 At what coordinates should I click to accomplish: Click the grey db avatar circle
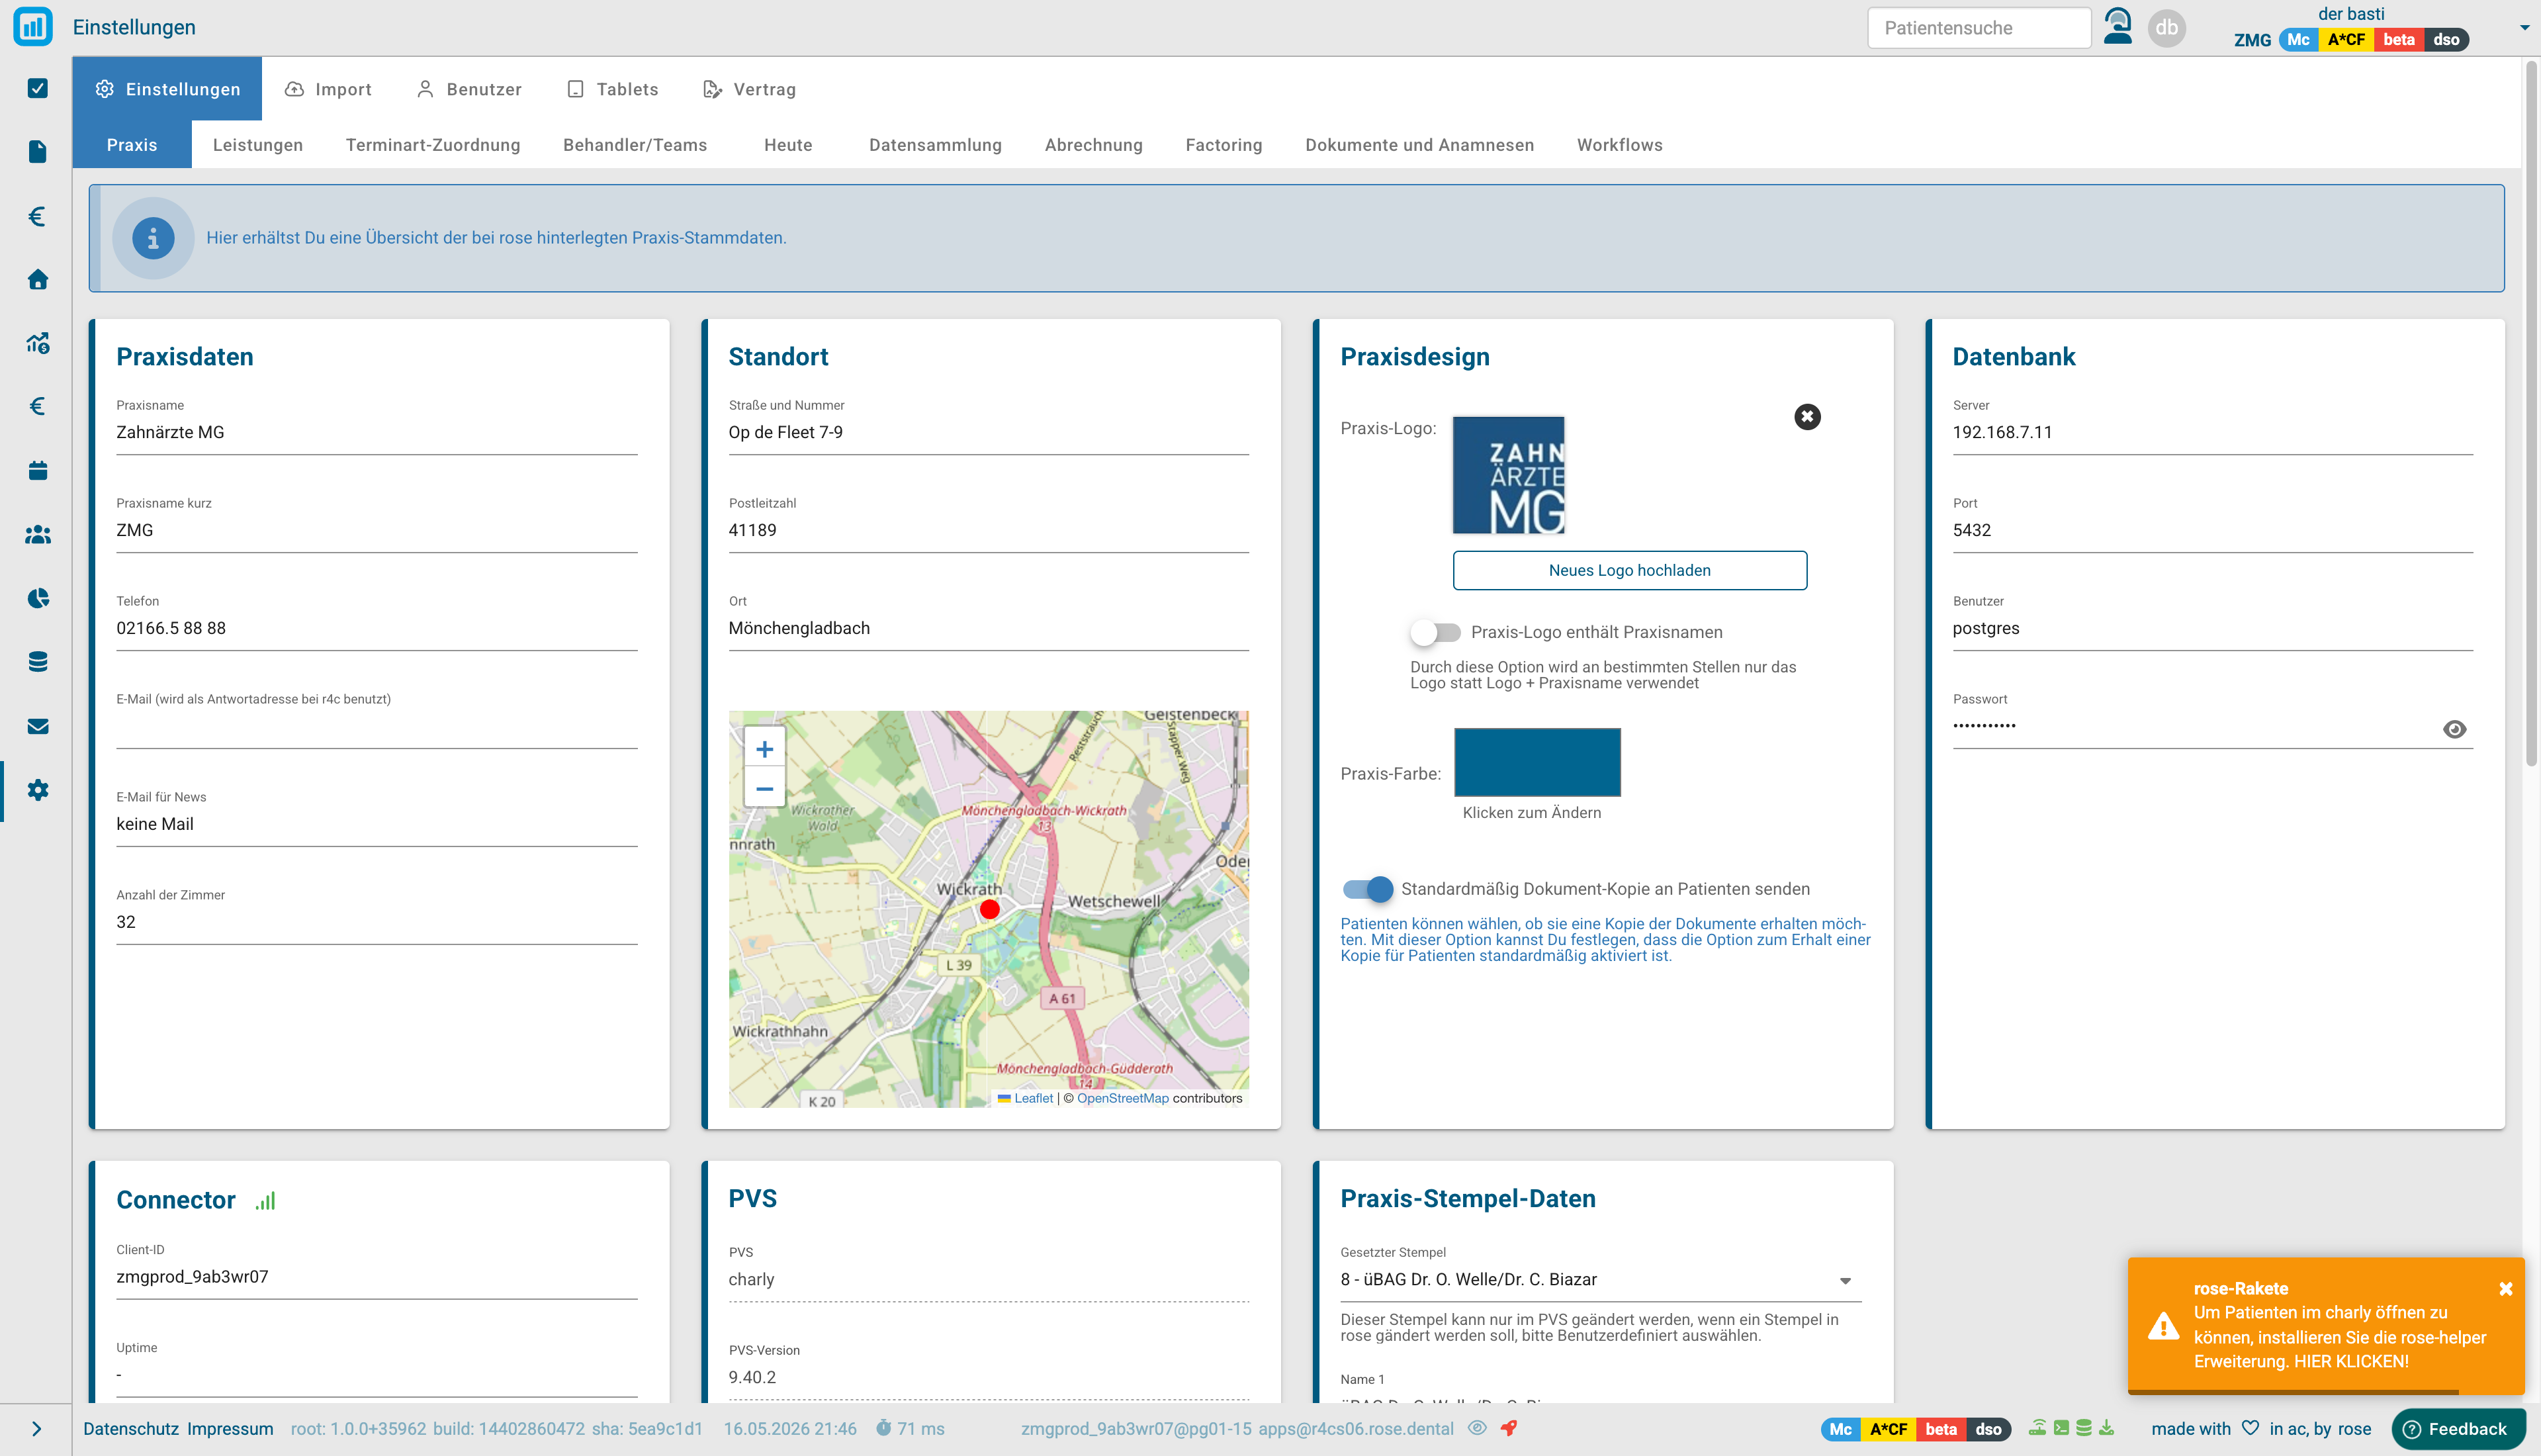click(x=2167, y=27)
